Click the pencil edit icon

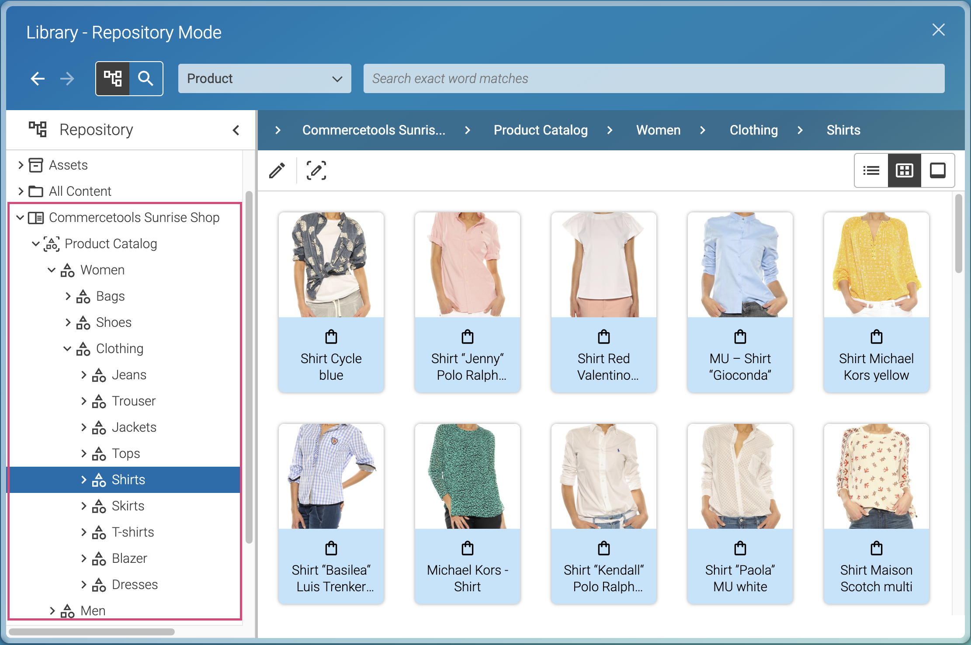pyautogui.click(x=277, y=170)
